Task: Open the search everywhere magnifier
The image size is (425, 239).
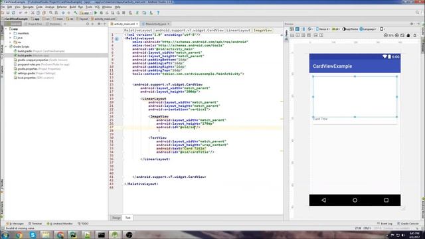Action: tap(418, 13)
